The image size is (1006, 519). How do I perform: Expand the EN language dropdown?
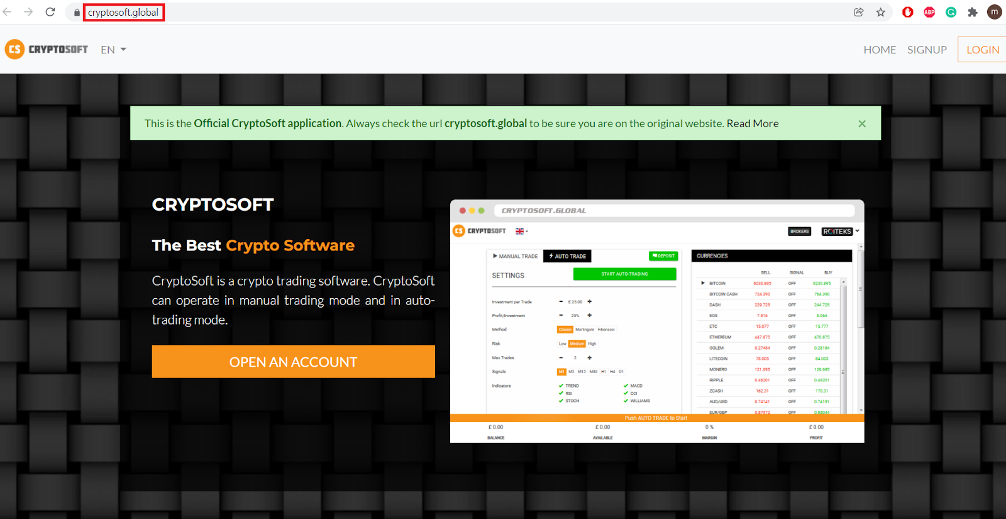(113, 50)
